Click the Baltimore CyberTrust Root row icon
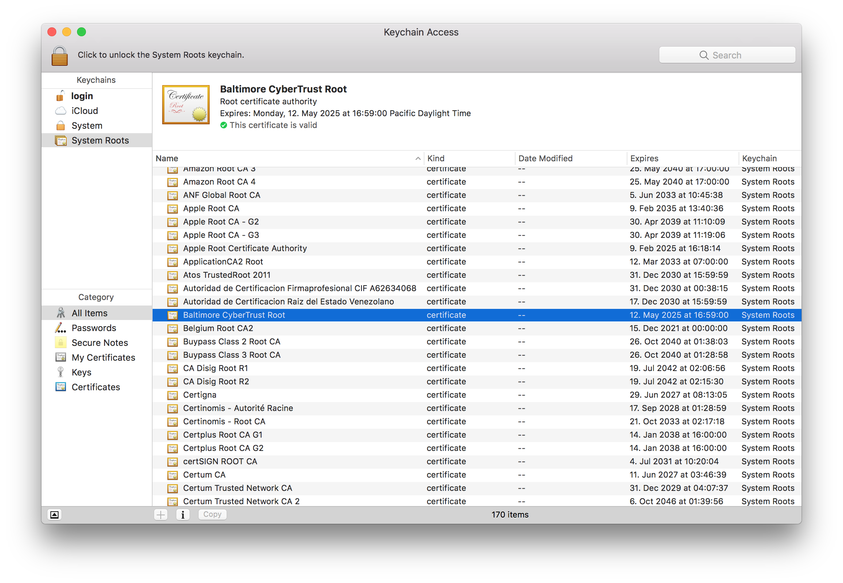The width and height of the screenshot is (843, 583). click(x=172, y=316)
